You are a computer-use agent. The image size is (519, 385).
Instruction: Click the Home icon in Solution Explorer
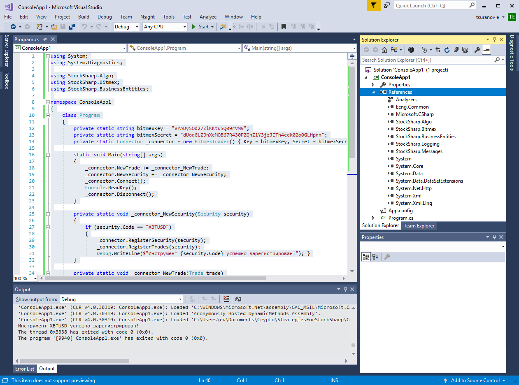(x=384, y=50)
